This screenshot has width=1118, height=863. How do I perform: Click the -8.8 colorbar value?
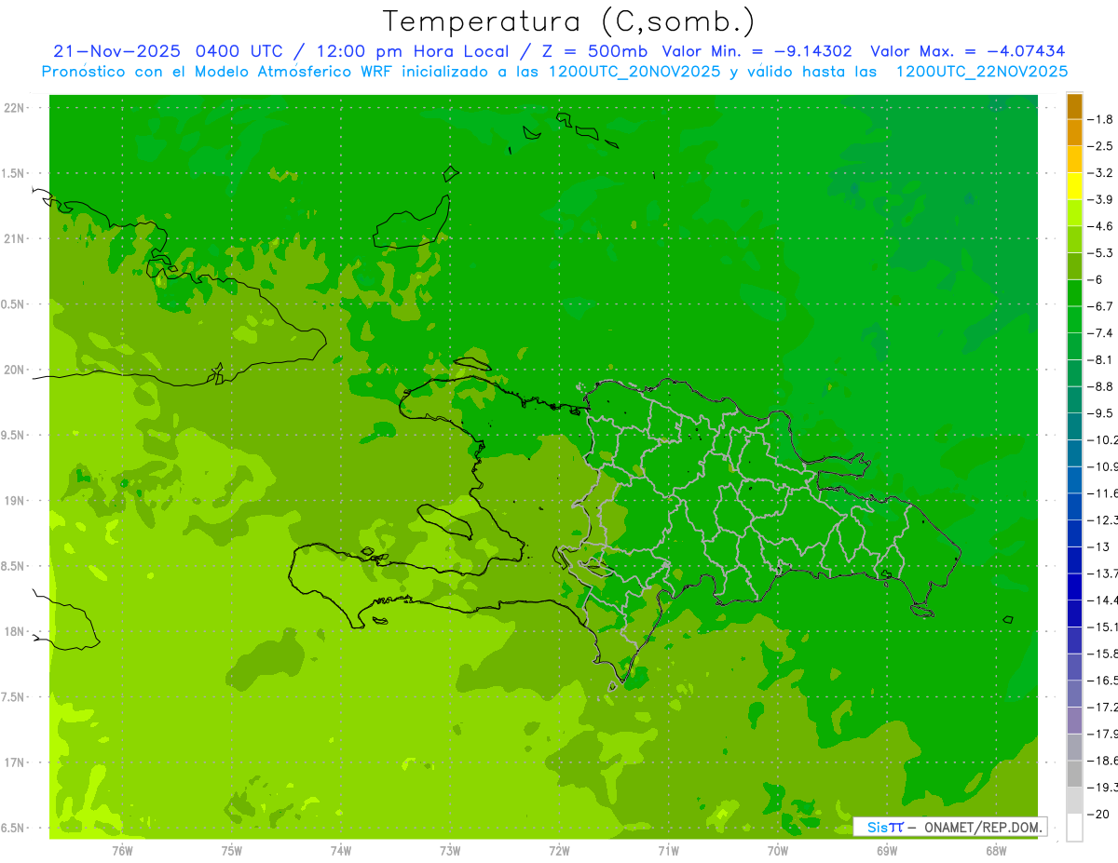(x=1099, y=386)
